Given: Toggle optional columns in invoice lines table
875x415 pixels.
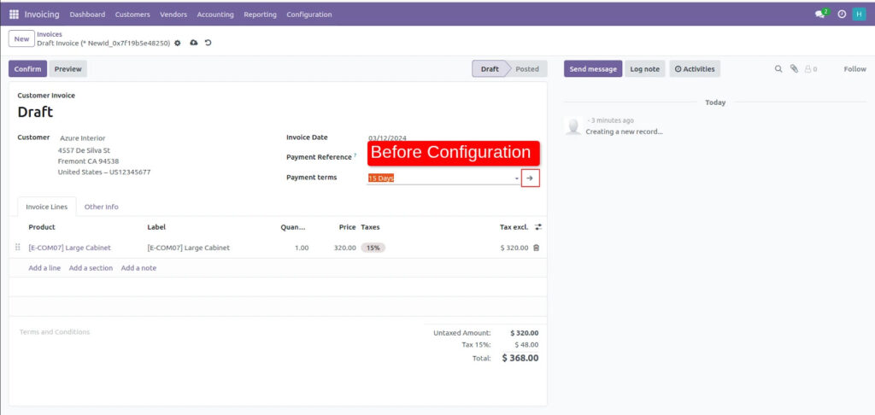Looking at the screenshot, I should click(538, 227).
